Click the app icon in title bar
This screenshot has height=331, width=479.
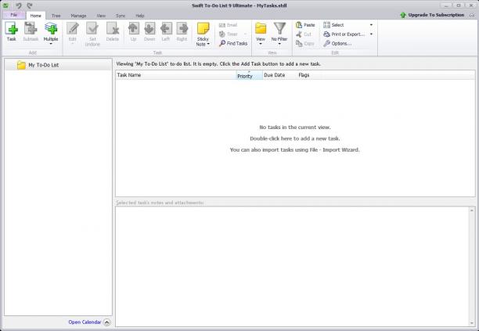point(5,5)
